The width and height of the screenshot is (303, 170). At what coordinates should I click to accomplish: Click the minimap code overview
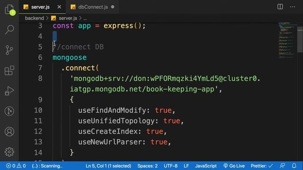coord(287,40)
